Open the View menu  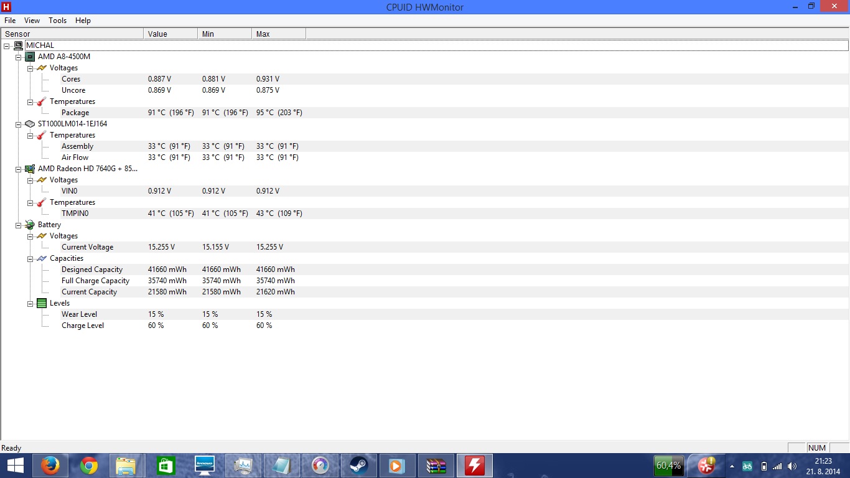coord(32,21)
